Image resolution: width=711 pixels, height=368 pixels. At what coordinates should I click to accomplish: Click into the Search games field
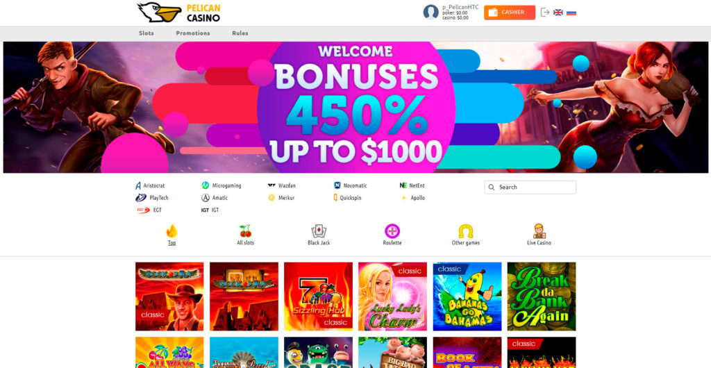coord(530,187)
